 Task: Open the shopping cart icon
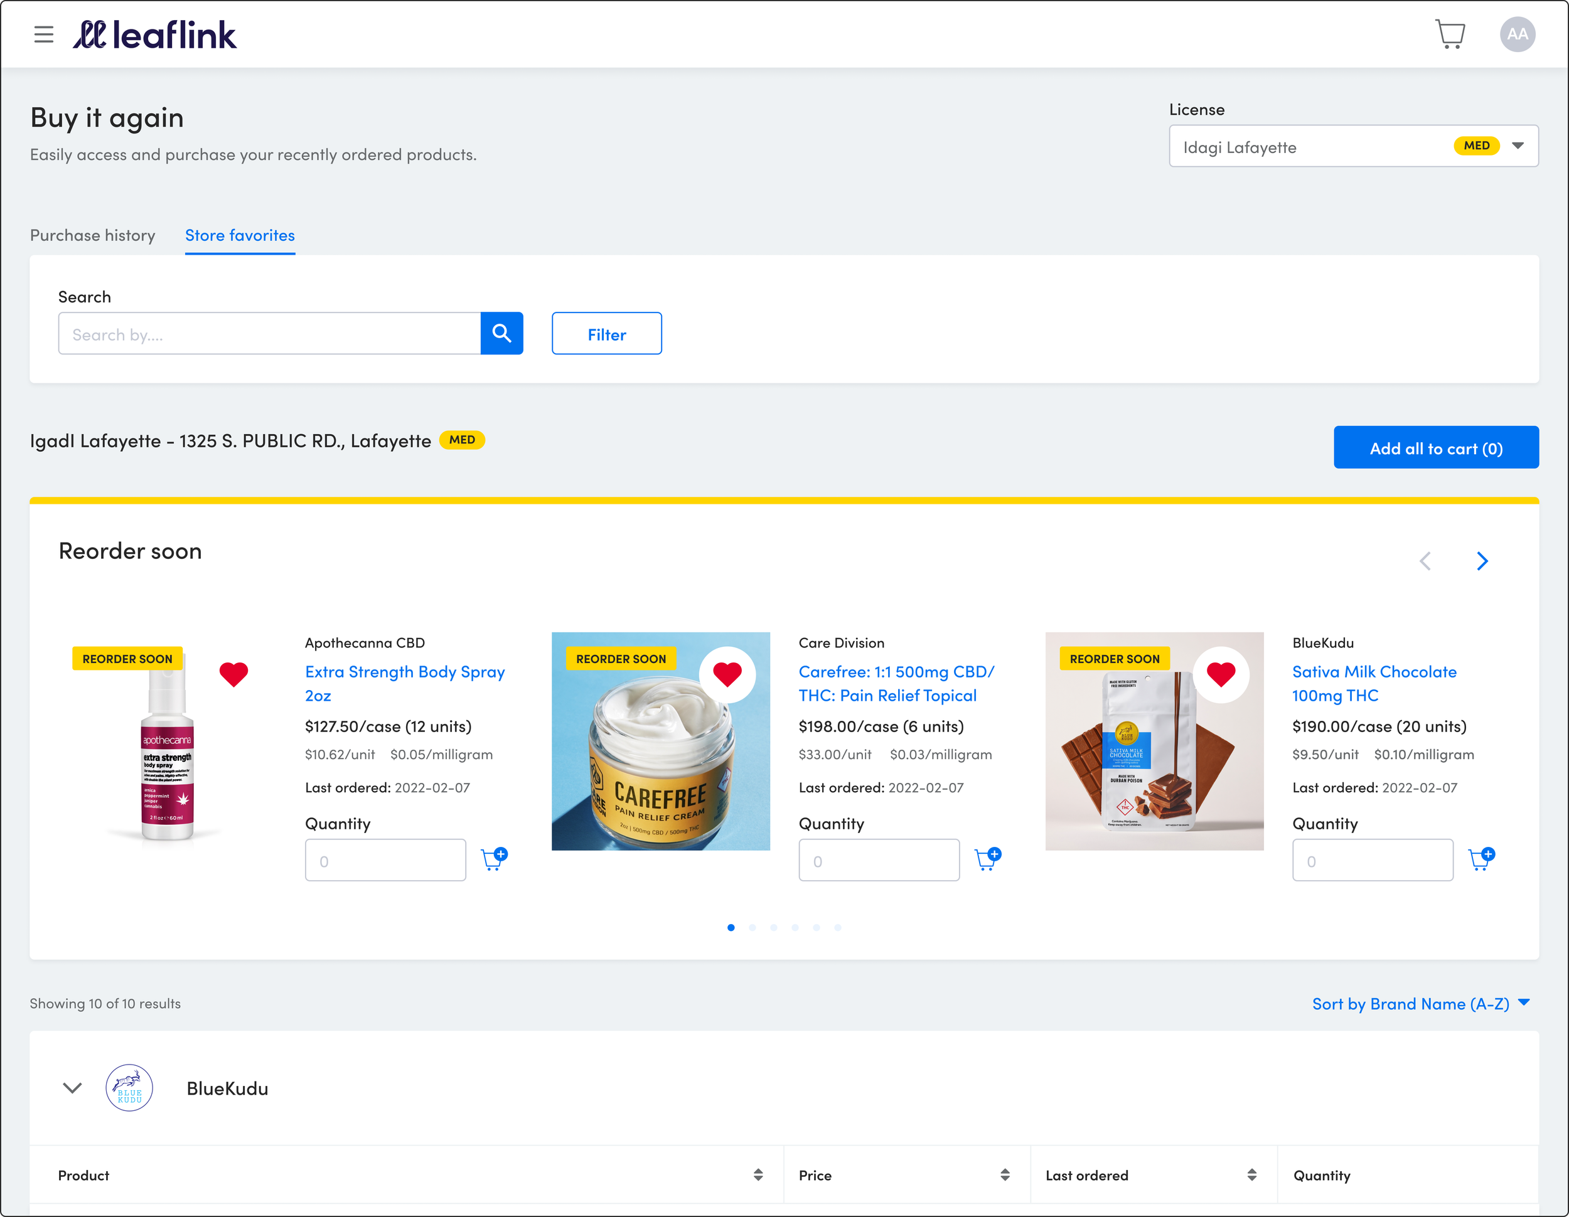pos(1450,35)
